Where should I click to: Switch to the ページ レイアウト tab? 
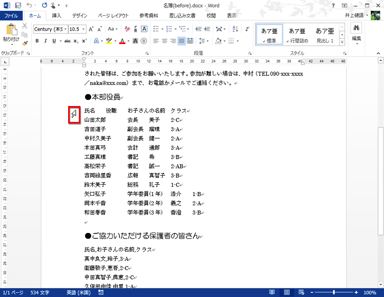click(113, 16)
